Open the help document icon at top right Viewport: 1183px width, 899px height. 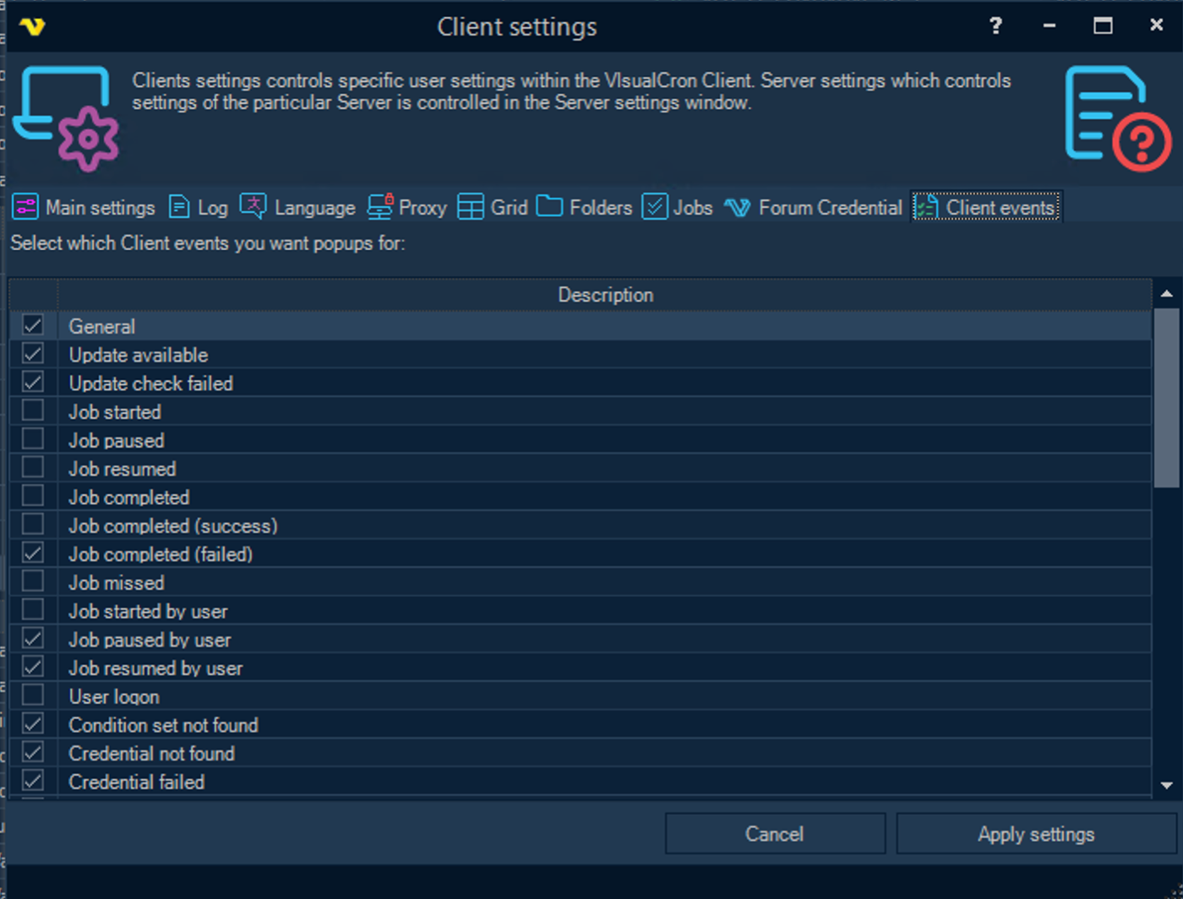1117,118
